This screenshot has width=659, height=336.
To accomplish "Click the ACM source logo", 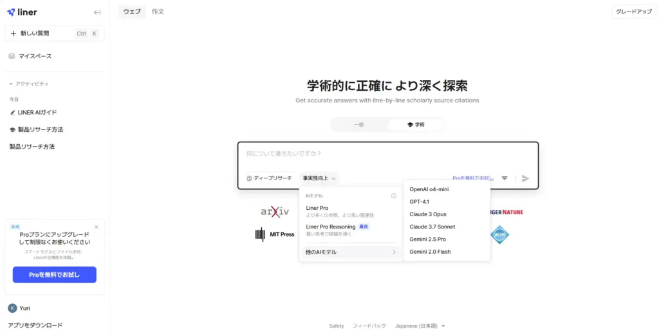I will pyautogui.click(x=499, y=235).
